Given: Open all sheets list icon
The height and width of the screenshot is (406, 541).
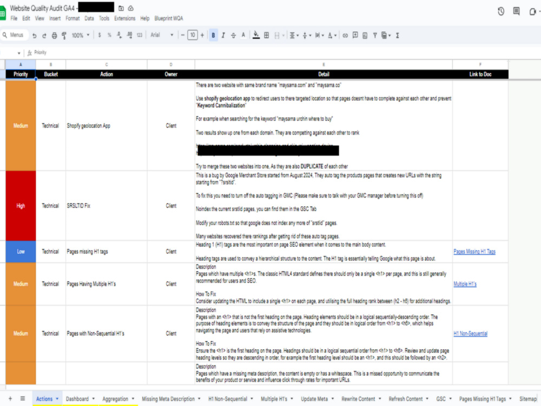Looking at the screenshot, I should (22, 398).
